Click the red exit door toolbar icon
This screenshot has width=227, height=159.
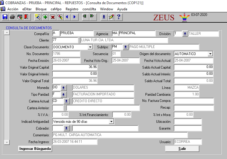[26, 17]
